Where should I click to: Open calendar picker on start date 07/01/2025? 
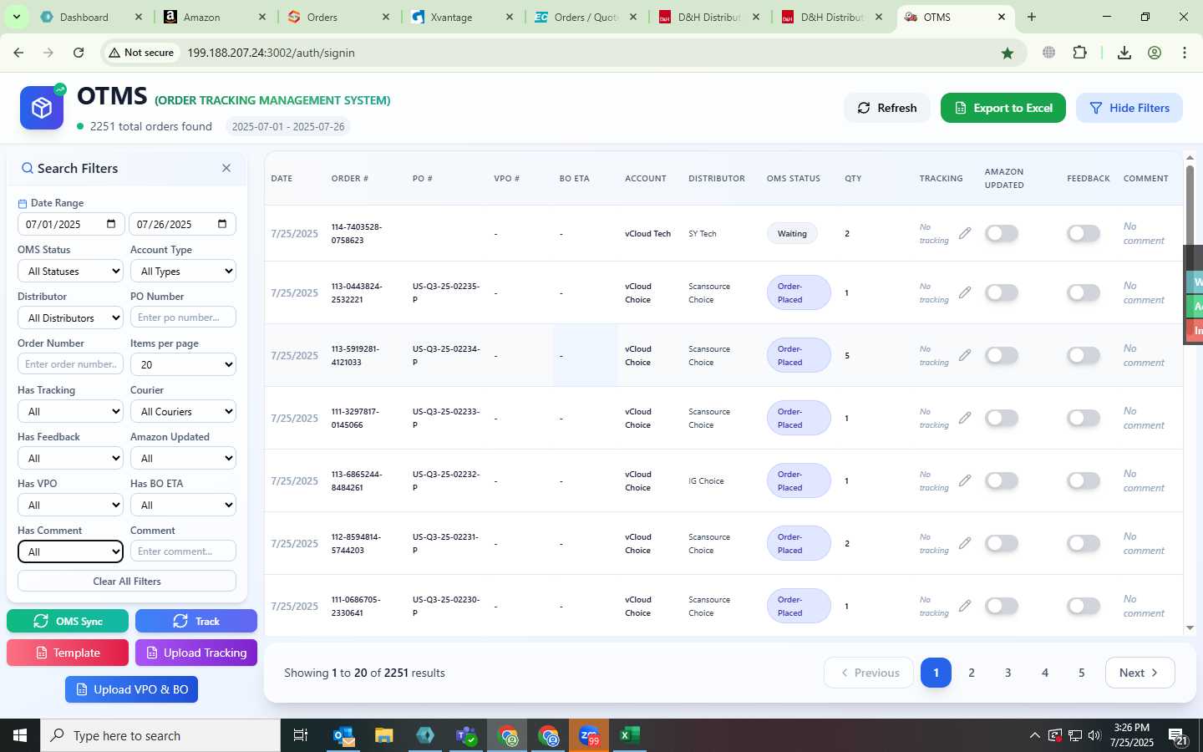[111, 224]
